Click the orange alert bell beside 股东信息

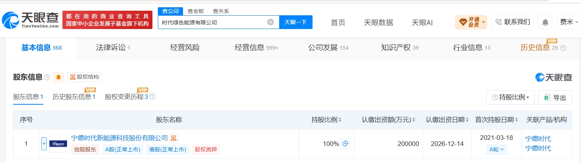pyautogui.click(x=59, y=77)
